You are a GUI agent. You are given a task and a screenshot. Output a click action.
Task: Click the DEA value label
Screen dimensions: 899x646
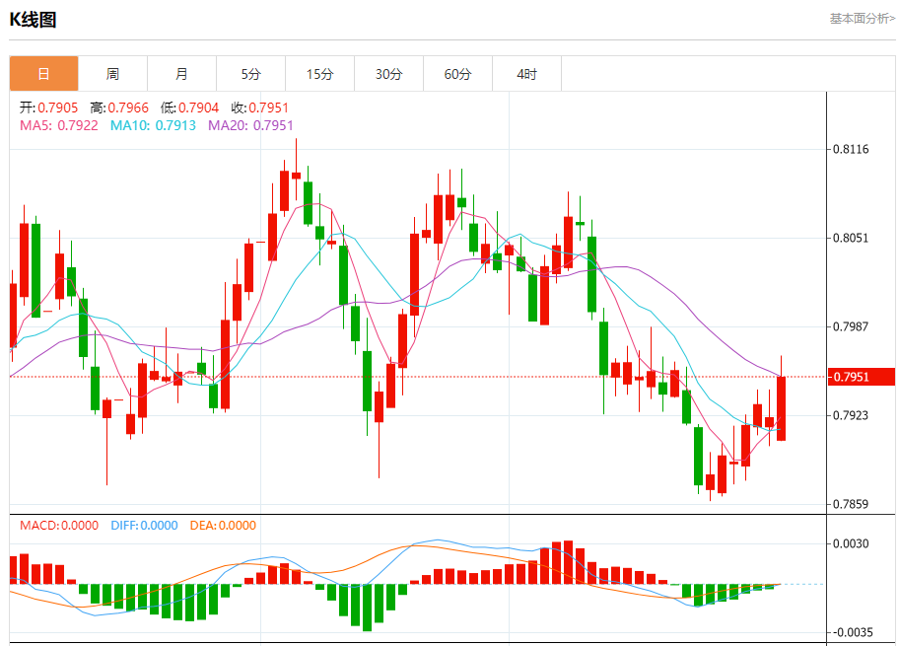click(223, 526)
